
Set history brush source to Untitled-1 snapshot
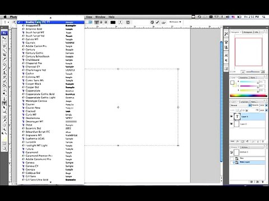point(231,152)
